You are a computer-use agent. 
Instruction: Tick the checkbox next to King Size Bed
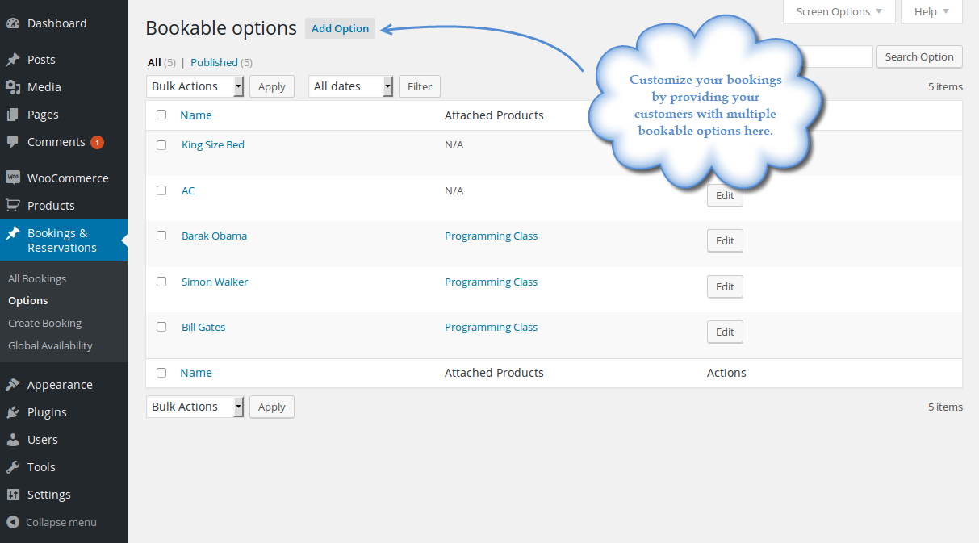[x=161, y=145]
